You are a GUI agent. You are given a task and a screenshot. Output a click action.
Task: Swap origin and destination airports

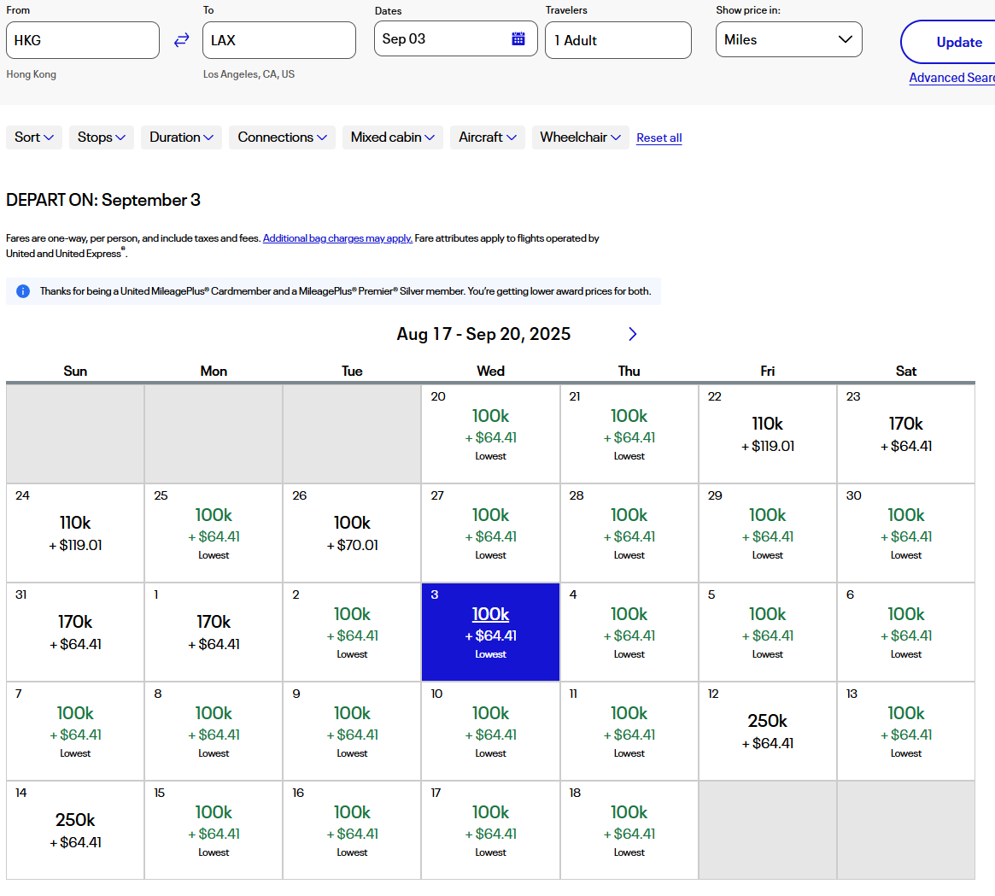coord(181,40)
